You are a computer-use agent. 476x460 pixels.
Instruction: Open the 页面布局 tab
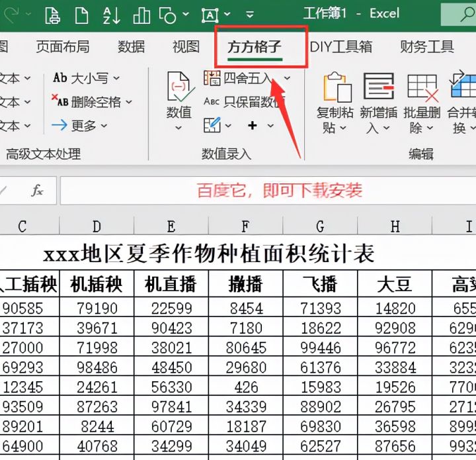coord(63,47)
